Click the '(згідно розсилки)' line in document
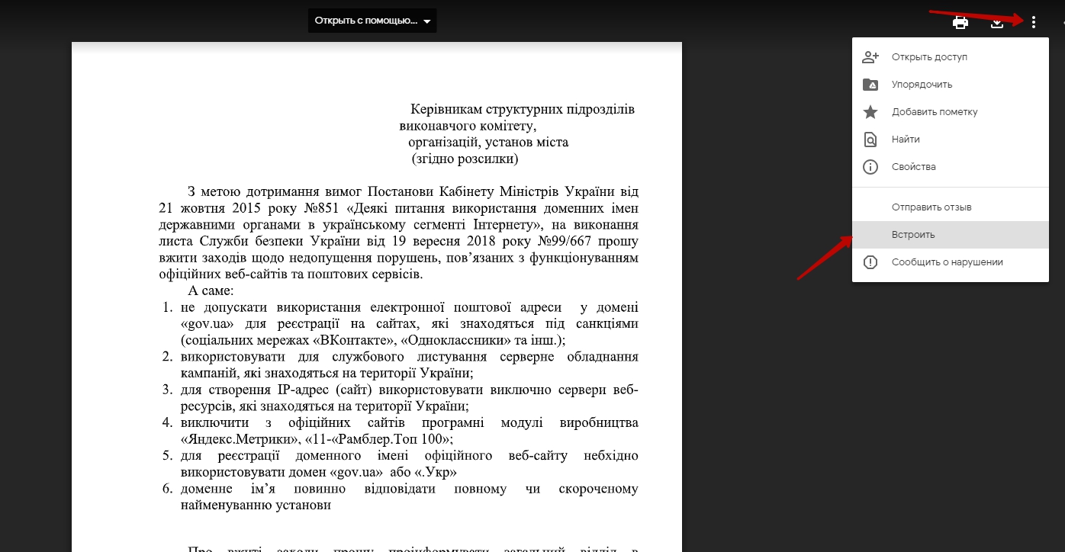1065x552 pixels. coord(465,159)
